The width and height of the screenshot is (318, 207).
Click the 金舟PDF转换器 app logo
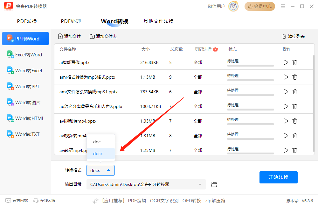(9, 6)
